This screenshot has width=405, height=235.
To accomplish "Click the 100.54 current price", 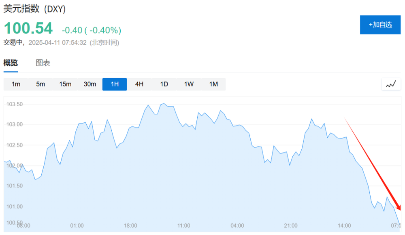I will (28, 29).
